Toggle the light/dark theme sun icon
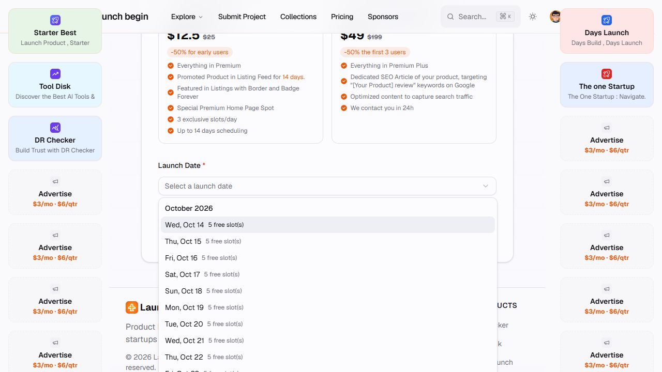This screenshot has width=662, height=372. pos(533,17)
